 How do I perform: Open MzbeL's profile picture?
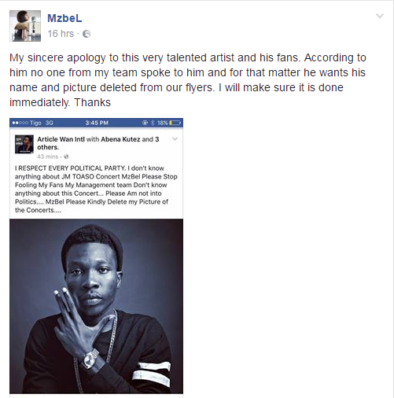click(x=25, y=26)
